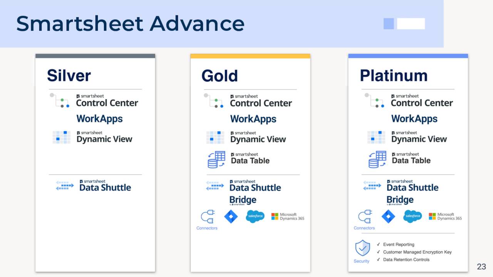This screenshot has height=277, width=493.
Task: Toggle the Data Retention Controls checkmark
Action: [x=379, y=260]
